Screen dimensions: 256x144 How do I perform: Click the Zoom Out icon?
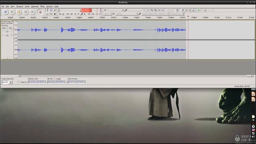coord(186,10)
